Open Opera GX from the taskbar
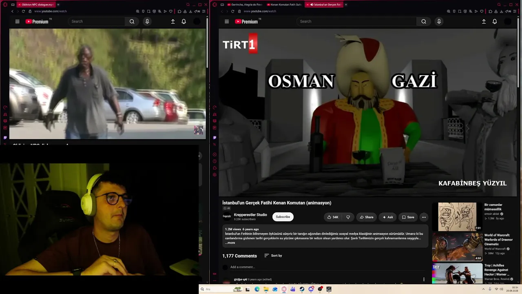Viewport: 522px width, 294px height. point(284,289)
